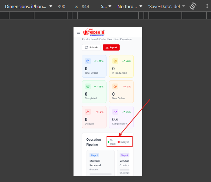Click the +8% trend indicator
211x182 pixels.
coord(127,61)
